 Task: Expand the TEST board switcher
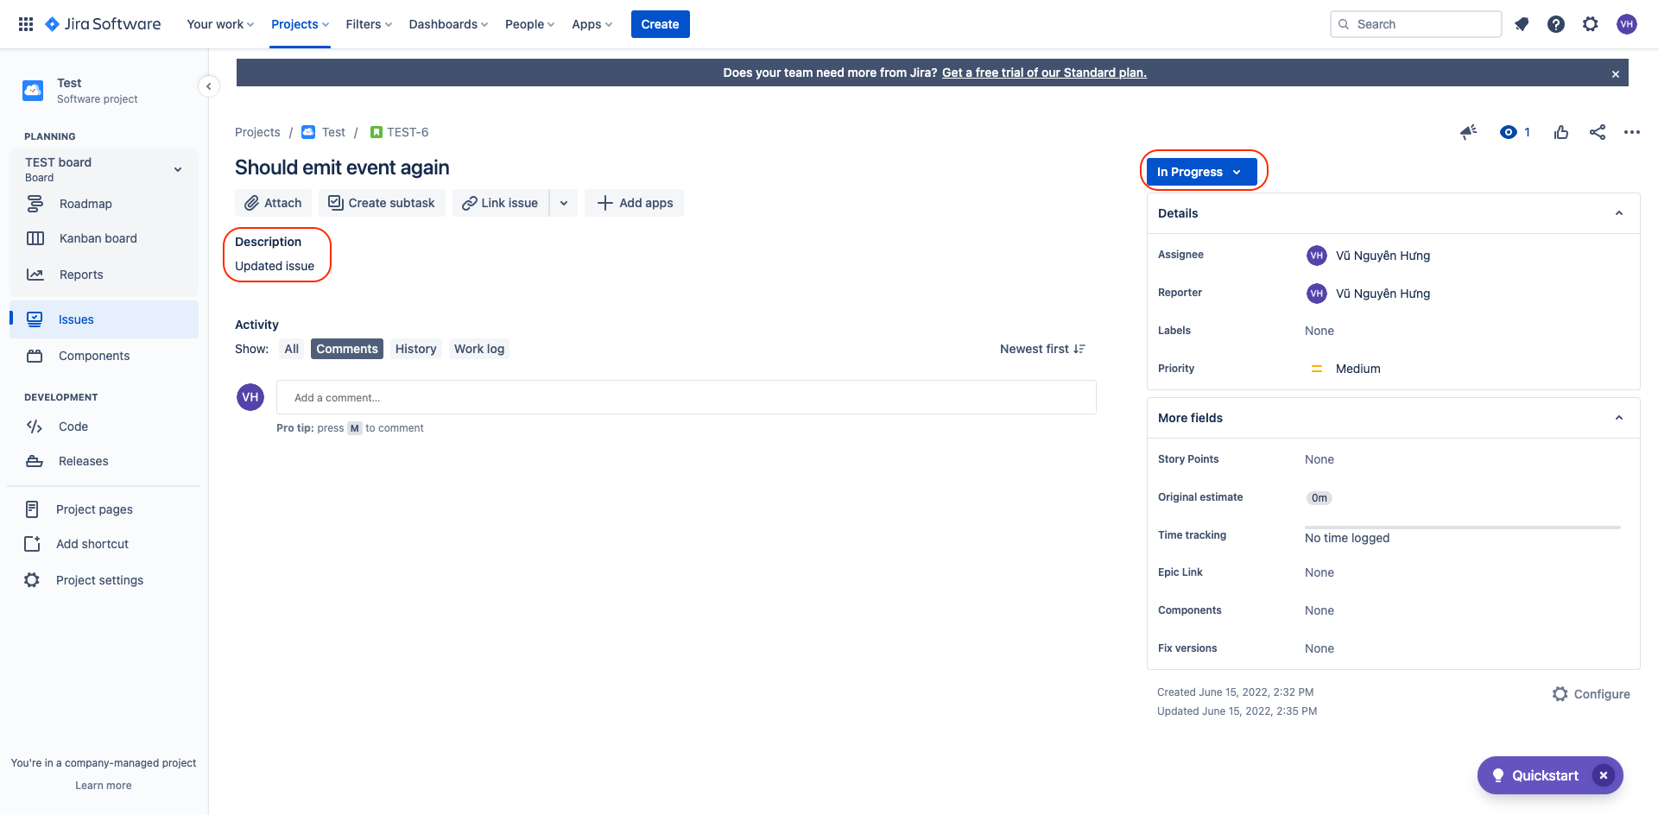(x=178, y=169)
